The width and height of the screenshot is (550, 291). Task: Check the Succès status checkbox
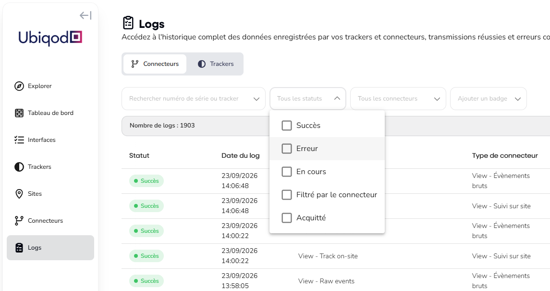tap(287, 126)
